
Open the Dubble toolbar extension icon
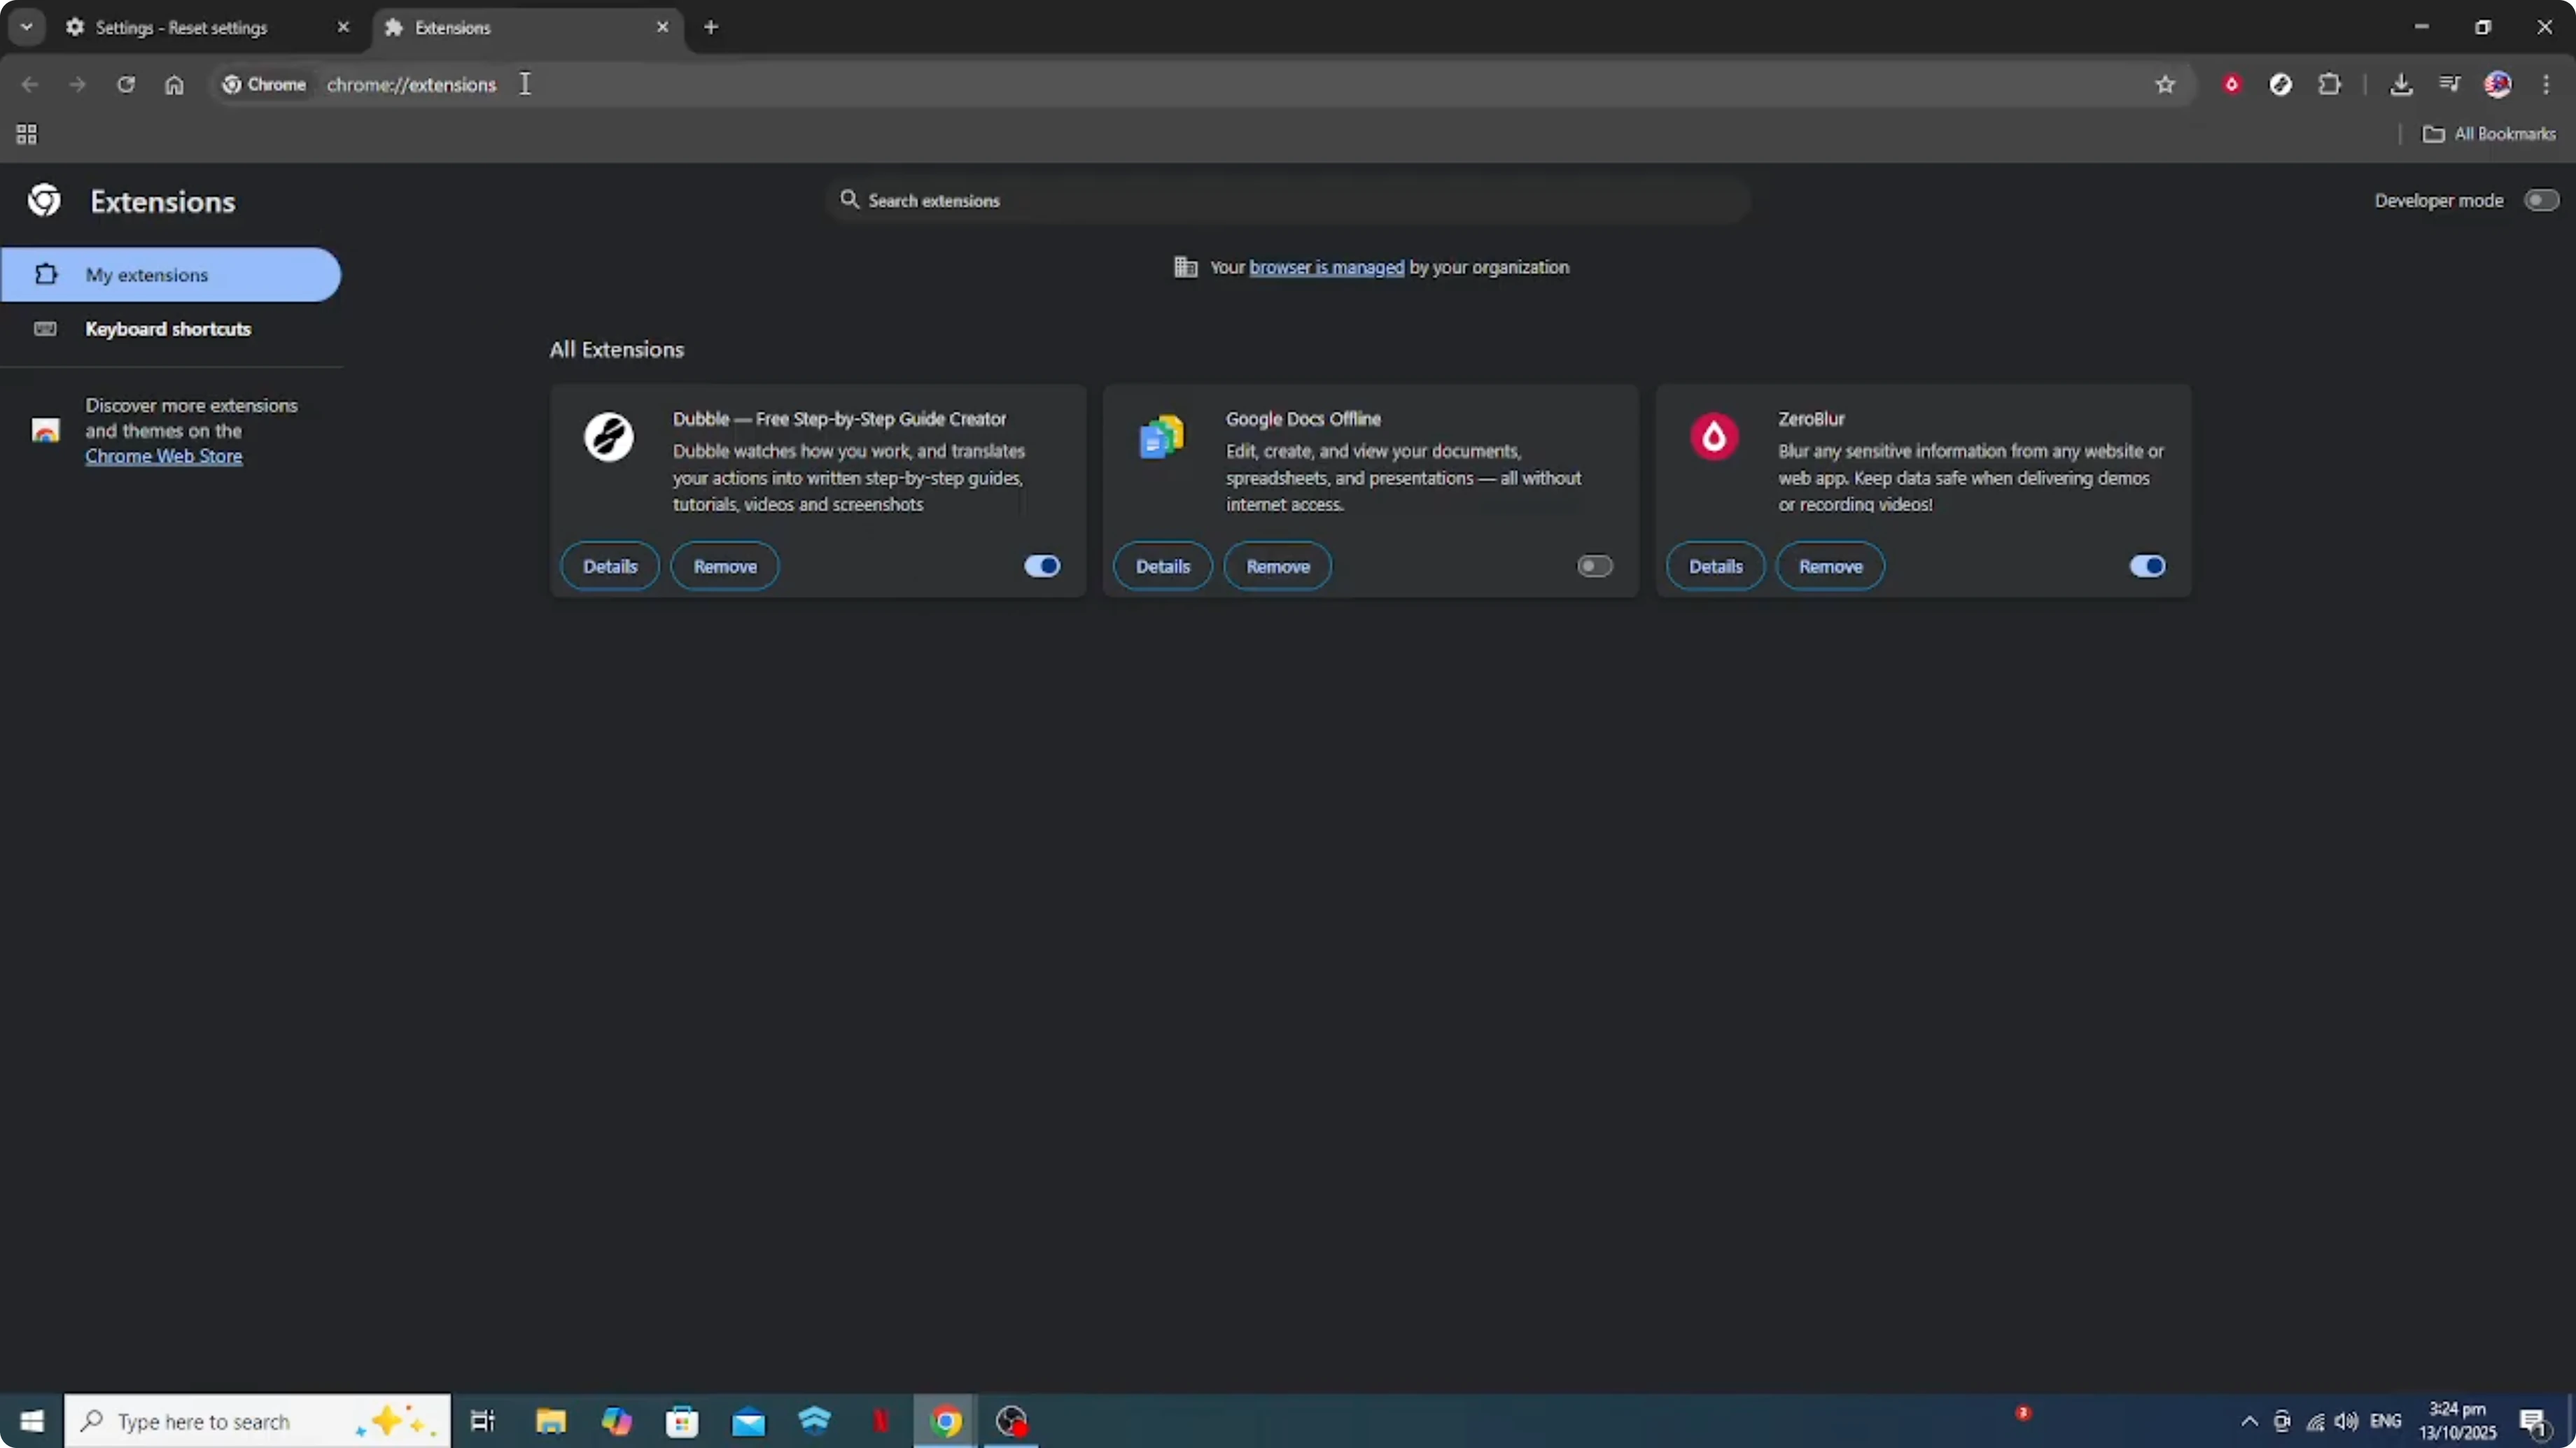[x=2280, y=85]
